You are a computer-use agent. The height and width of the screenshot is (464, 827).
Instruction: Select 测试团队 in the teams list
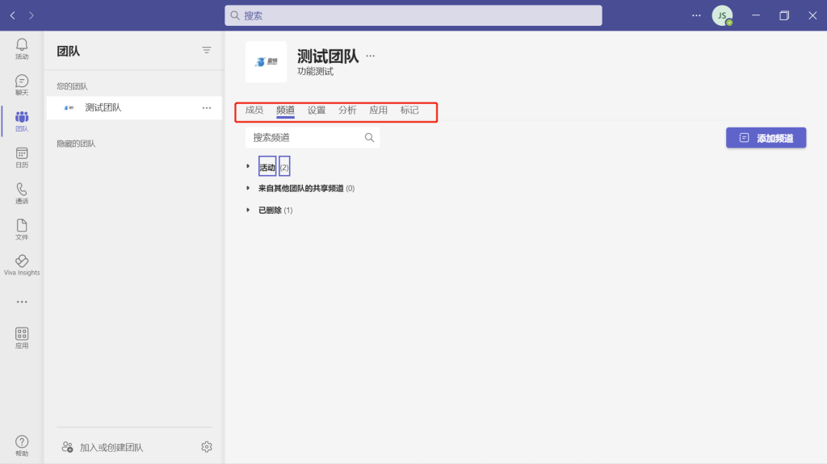point(134,107)
